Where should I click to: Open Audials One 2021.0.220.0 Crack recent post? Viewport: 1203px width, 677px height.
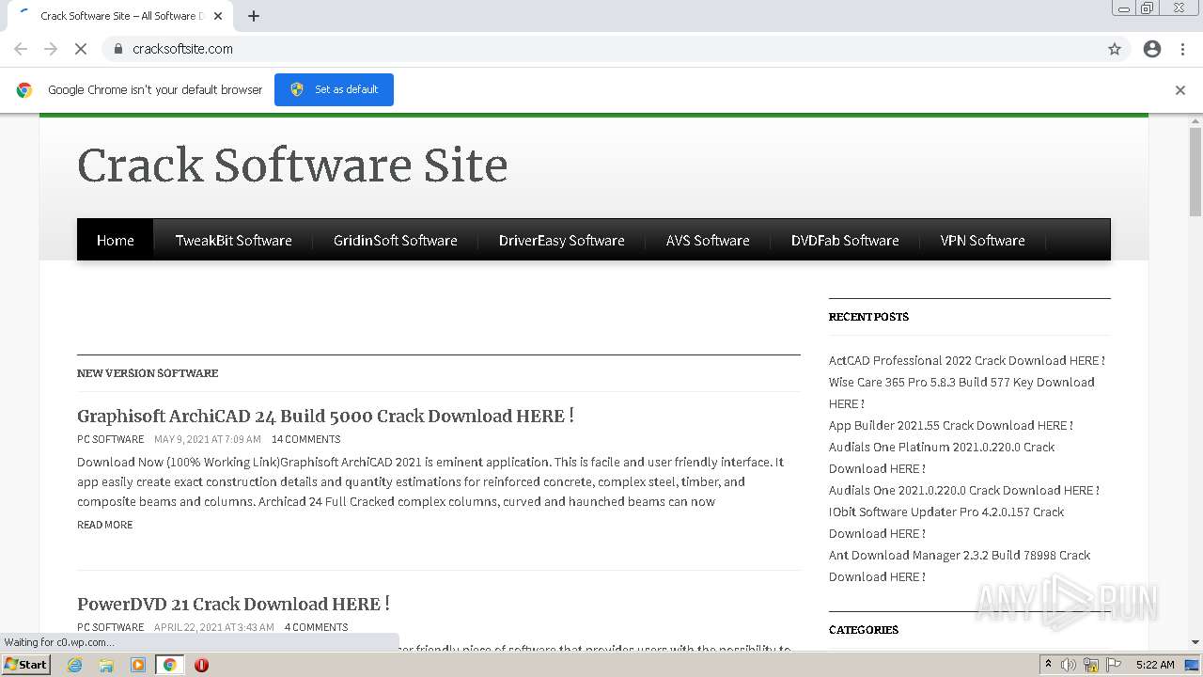point(964,490)
